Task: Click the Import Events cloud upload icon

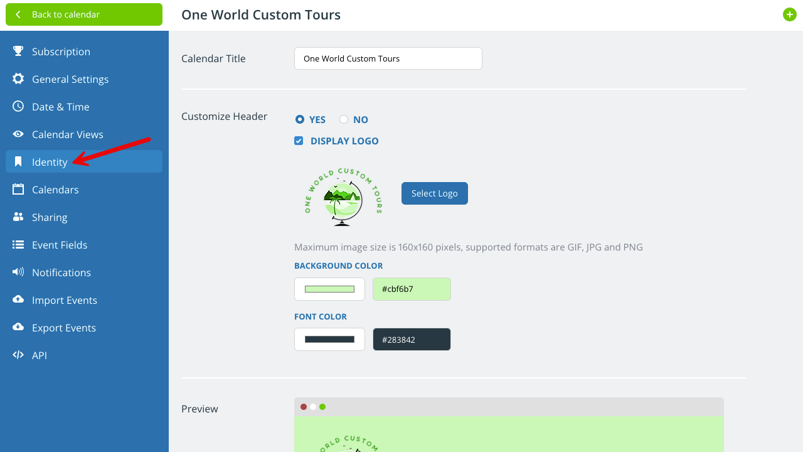Action: pos(18,299)
